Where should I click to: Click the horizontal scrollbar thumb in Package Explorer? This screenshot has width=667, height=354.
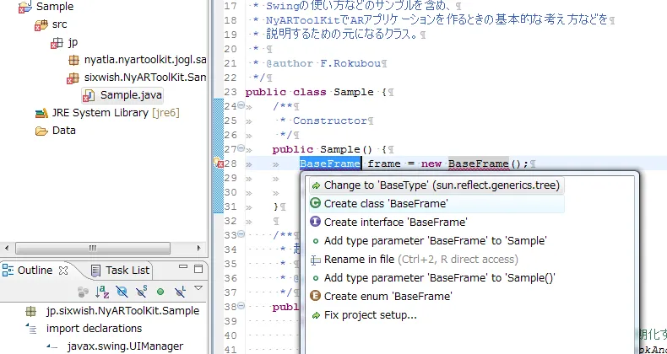(x=93, y=249)
